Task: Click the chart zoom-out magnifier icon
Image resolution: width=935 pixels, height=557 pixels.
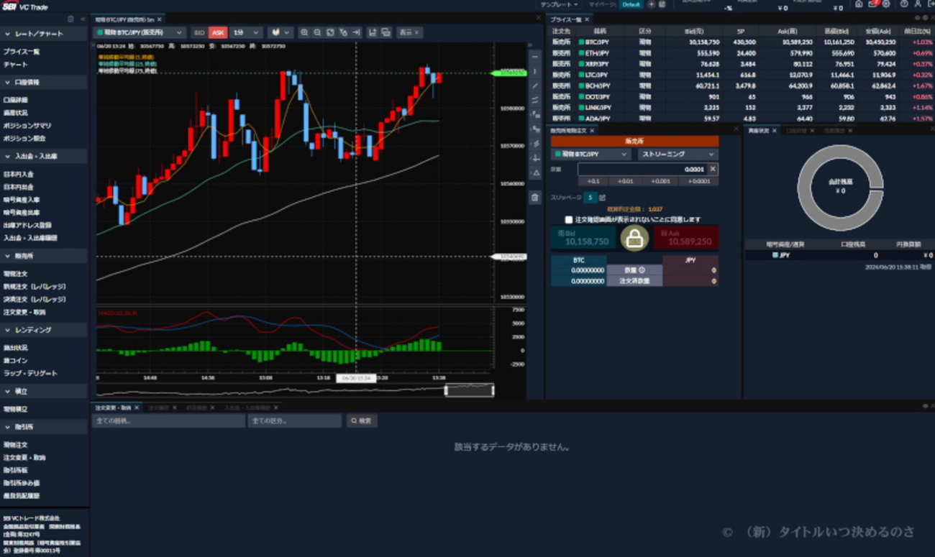Action: point(317,32)
